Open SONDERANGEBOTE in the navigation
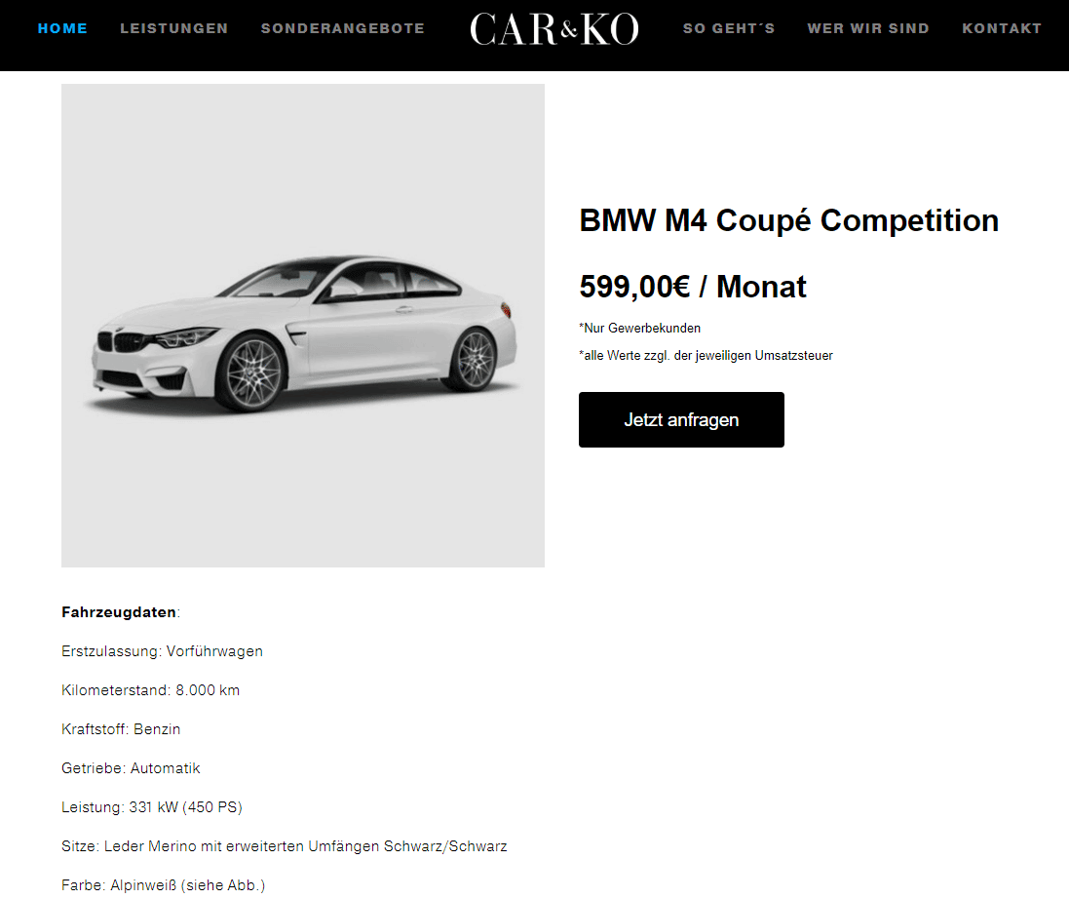1069x899 pixels. click(343, 28)
